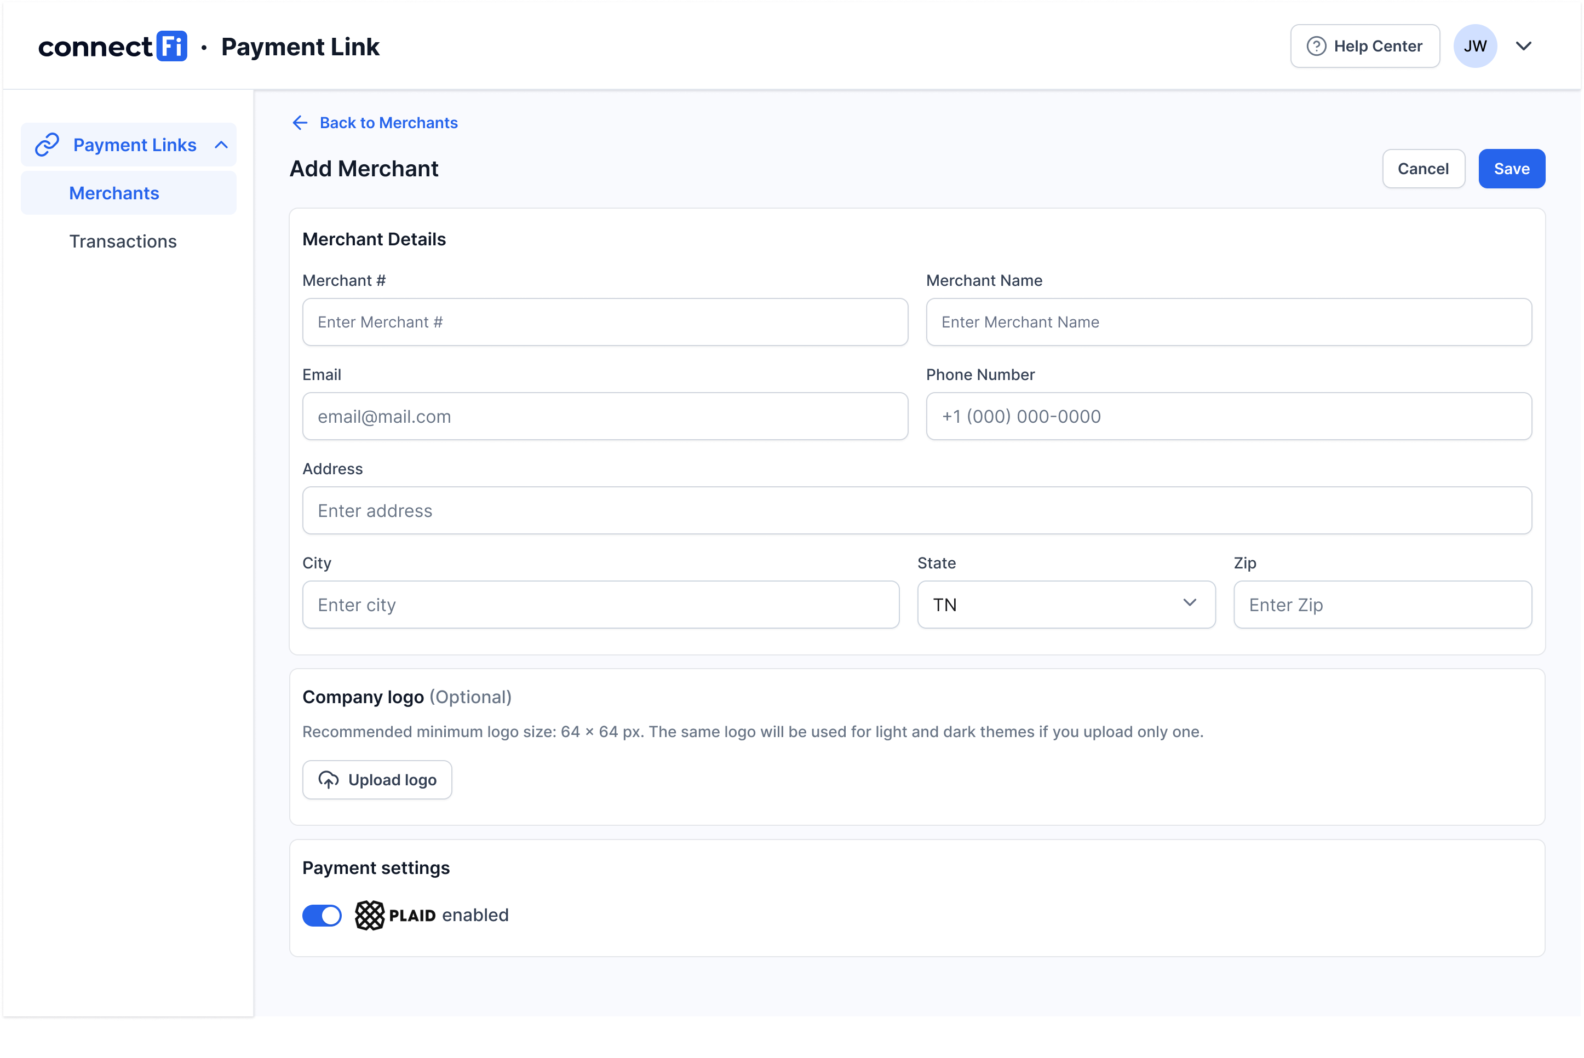Toggle the Plaid enabled switch
The image size is (1584, 1058).
(322, 916)
